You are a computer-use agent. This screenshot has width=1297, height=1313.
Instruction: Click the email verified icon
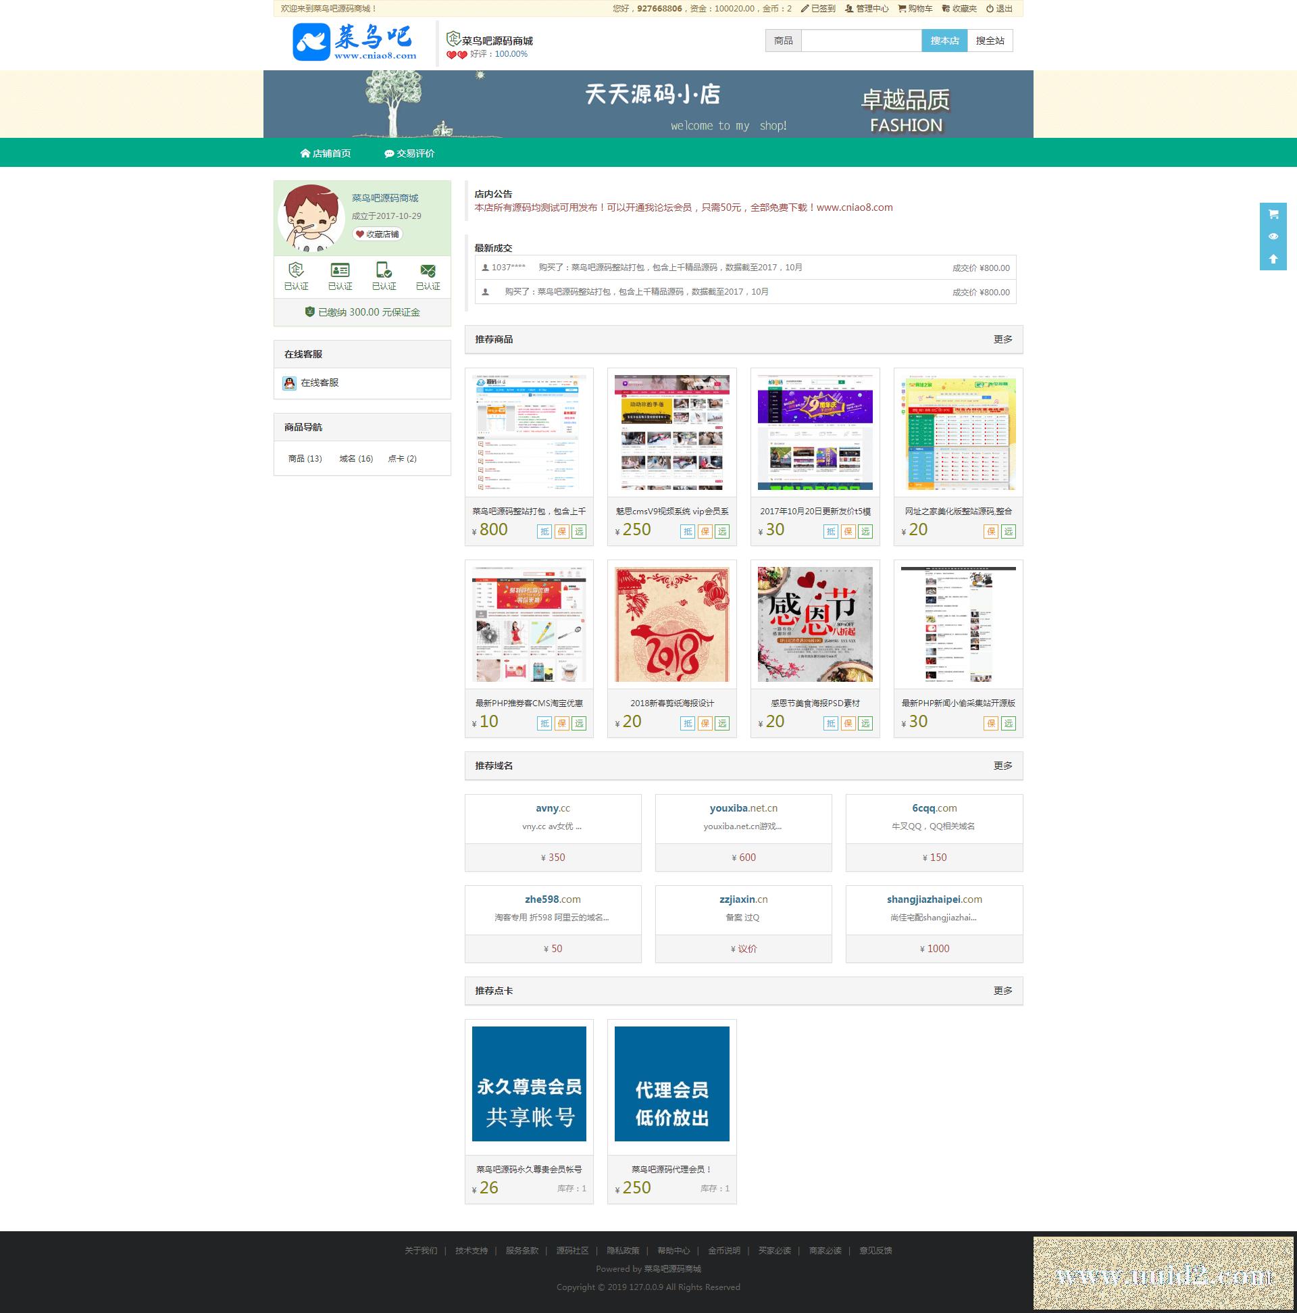(428, 270)
